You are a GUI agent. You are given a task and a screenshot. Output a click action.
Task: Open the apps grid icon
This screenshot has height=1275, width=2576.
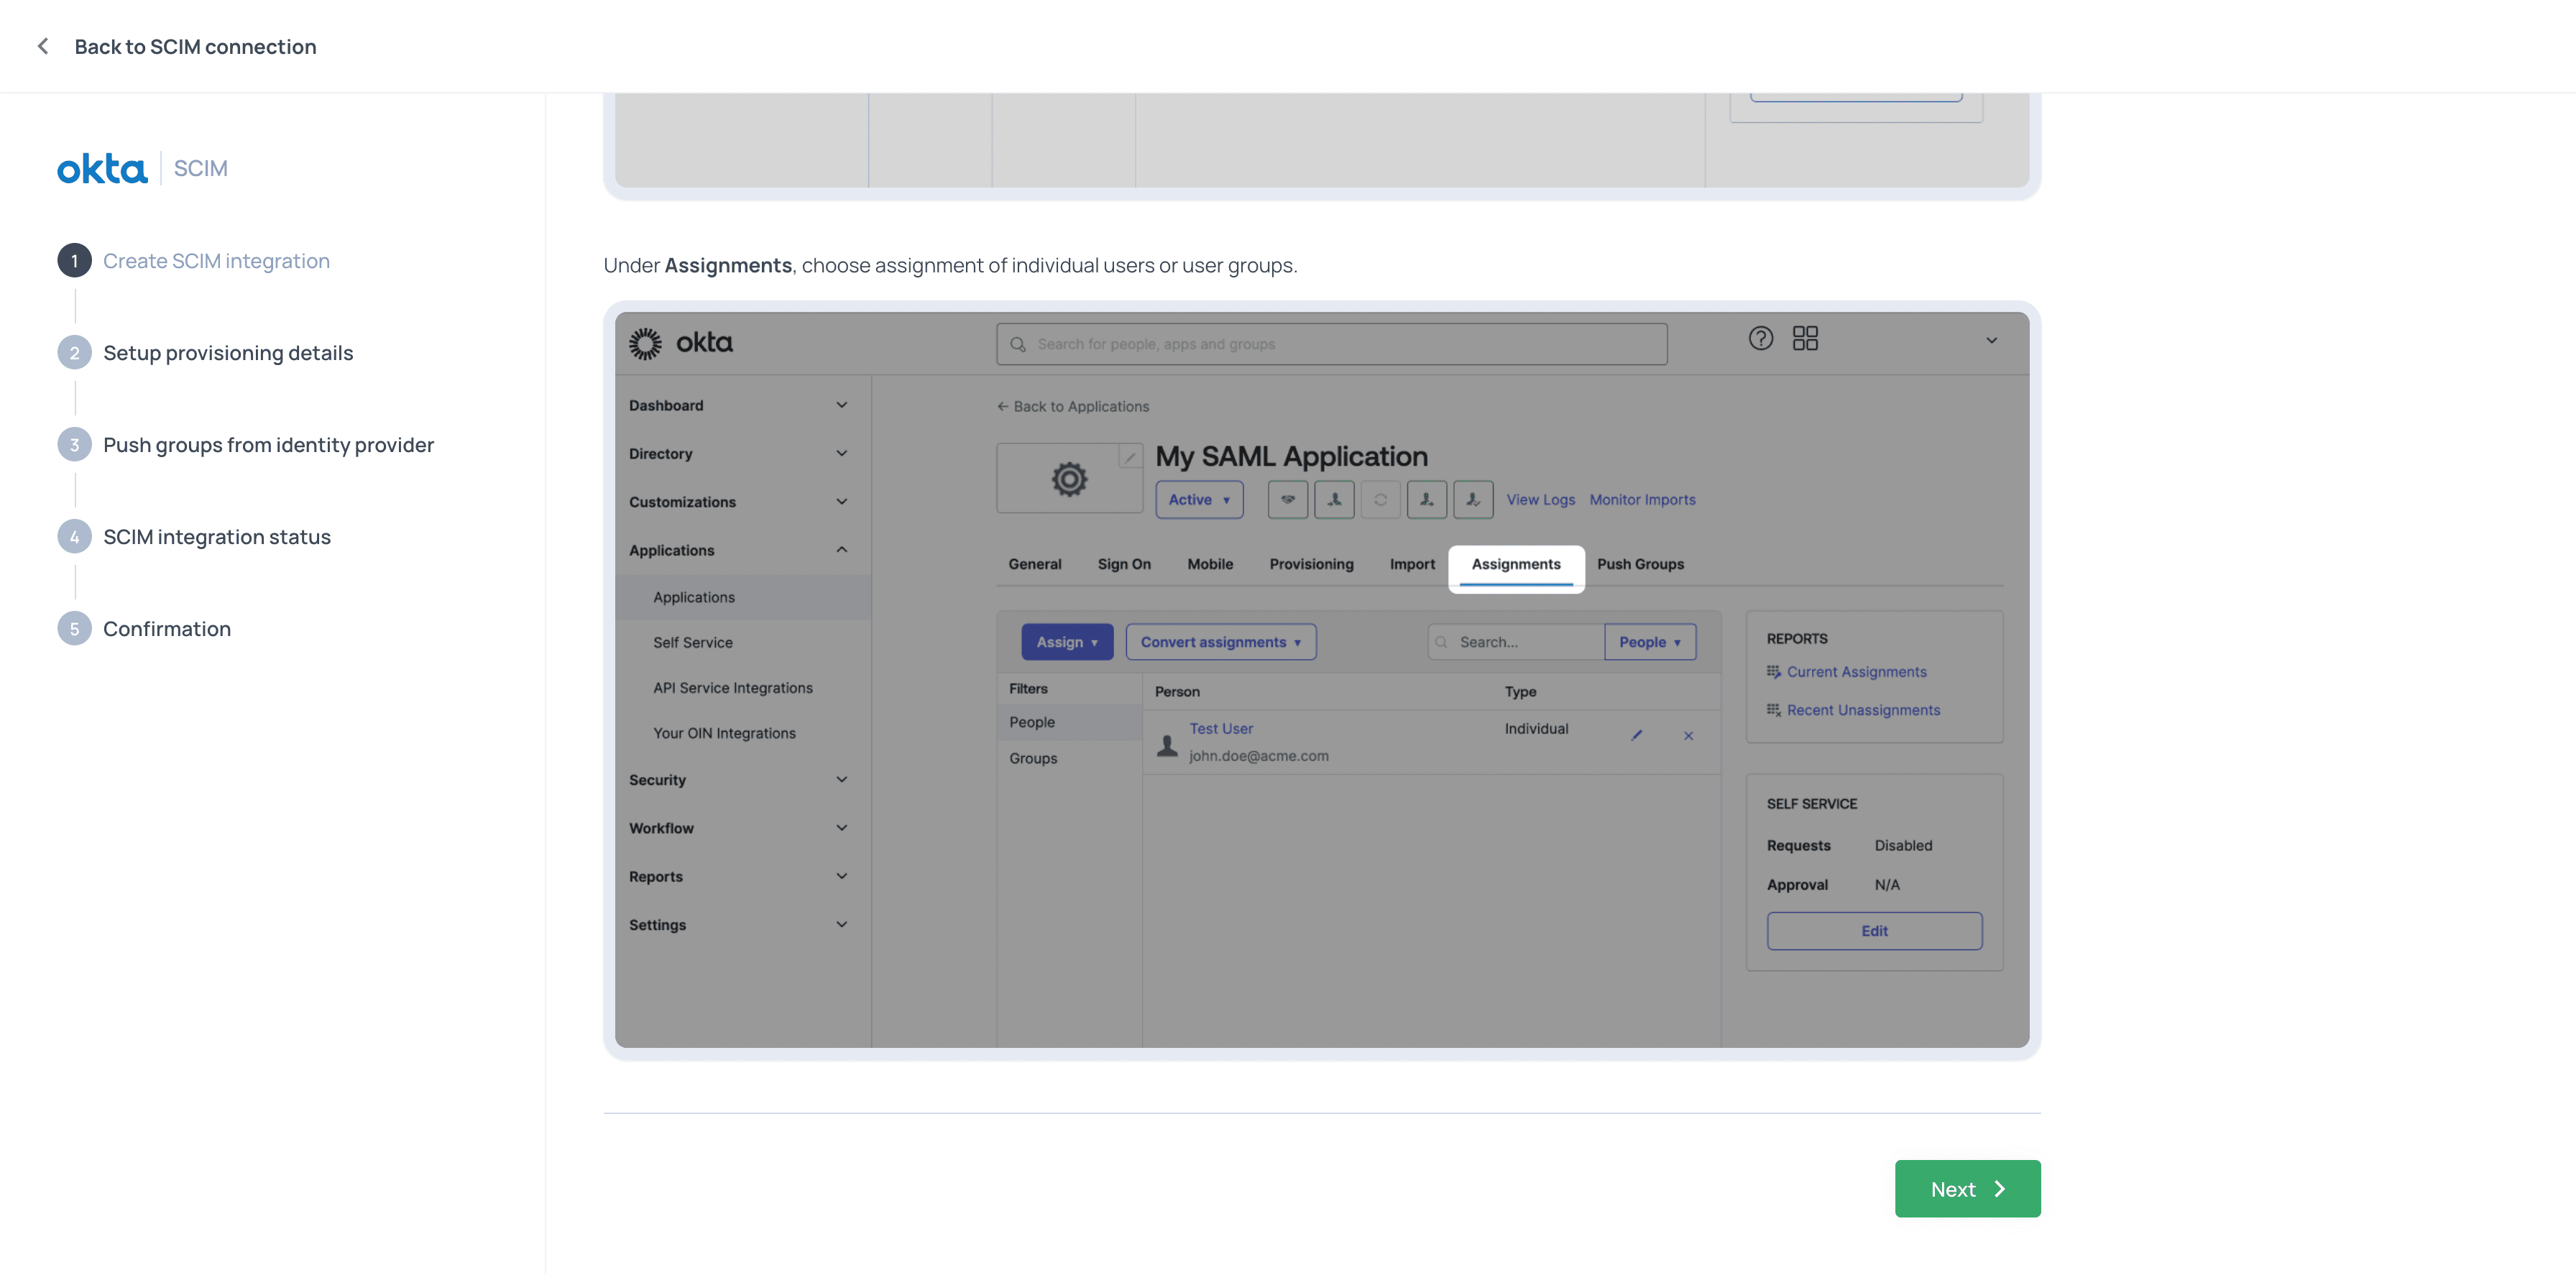click(1805, 339)
